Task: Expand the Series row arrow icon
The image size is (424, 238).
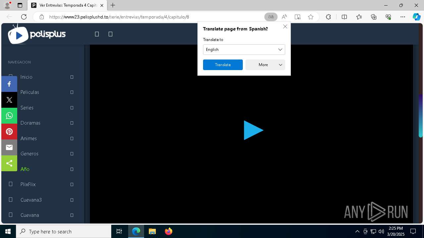Action: pyautogui.click(x=72, y=108)
